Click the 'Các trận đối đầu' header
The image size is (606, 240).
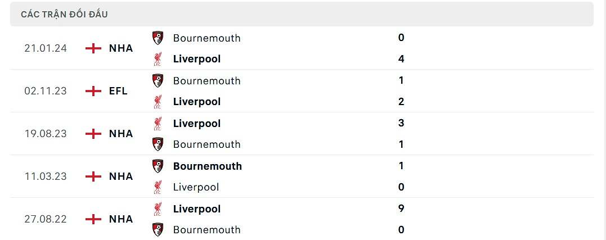[64, 14]
